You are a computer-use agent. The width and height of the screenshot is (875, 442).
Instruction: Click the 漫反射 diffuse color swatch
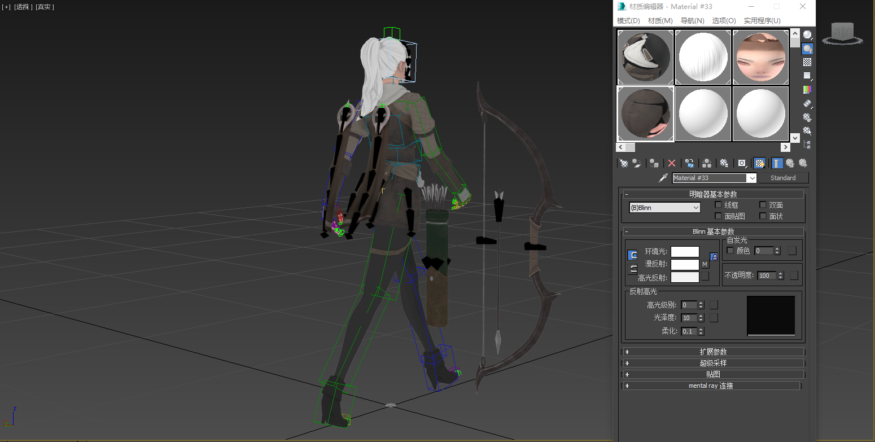coord(685,265)
